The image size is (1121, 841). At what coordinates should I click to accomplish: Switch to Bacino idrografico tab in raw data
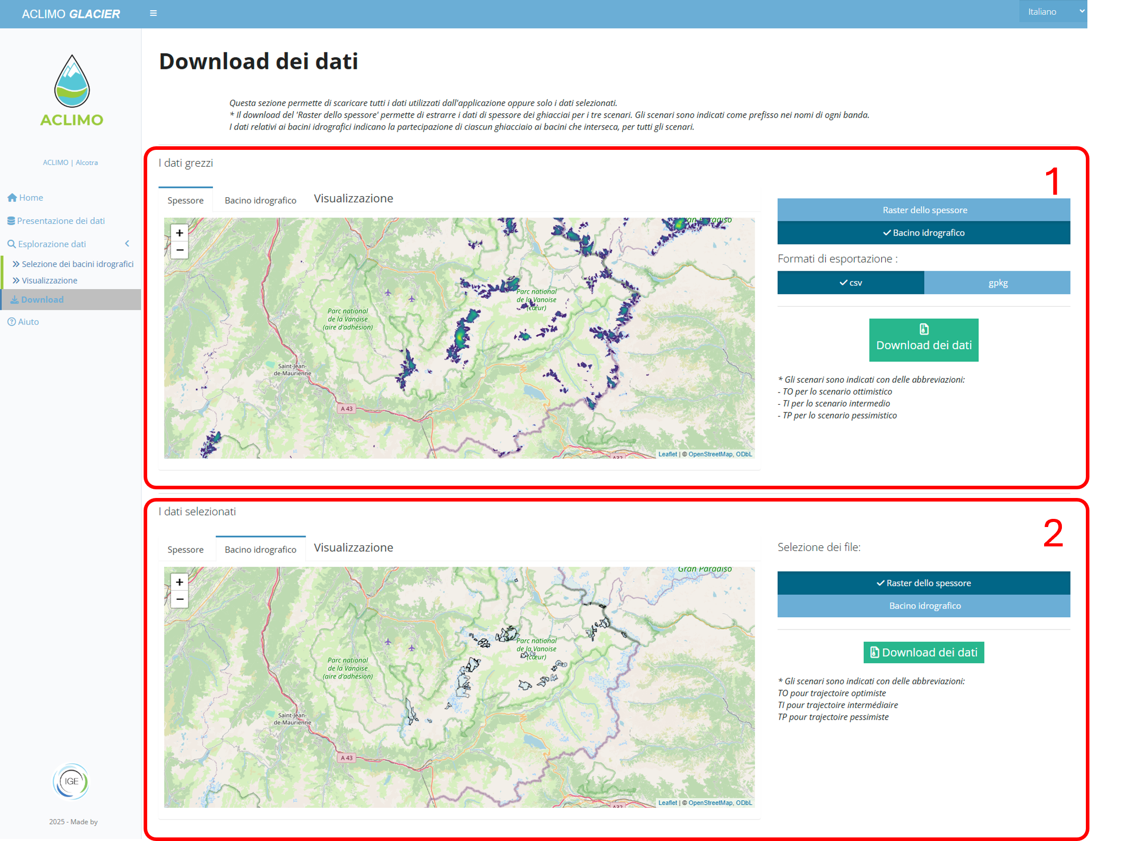click(260, 200)
